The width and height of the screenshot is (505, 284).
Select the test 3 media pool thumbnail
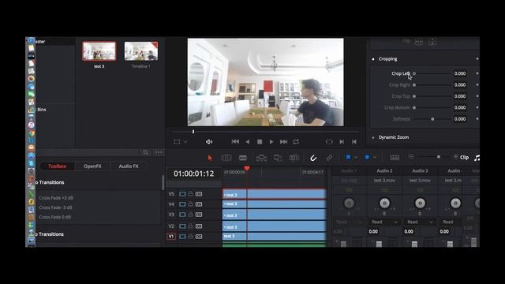tap(99, 51)
